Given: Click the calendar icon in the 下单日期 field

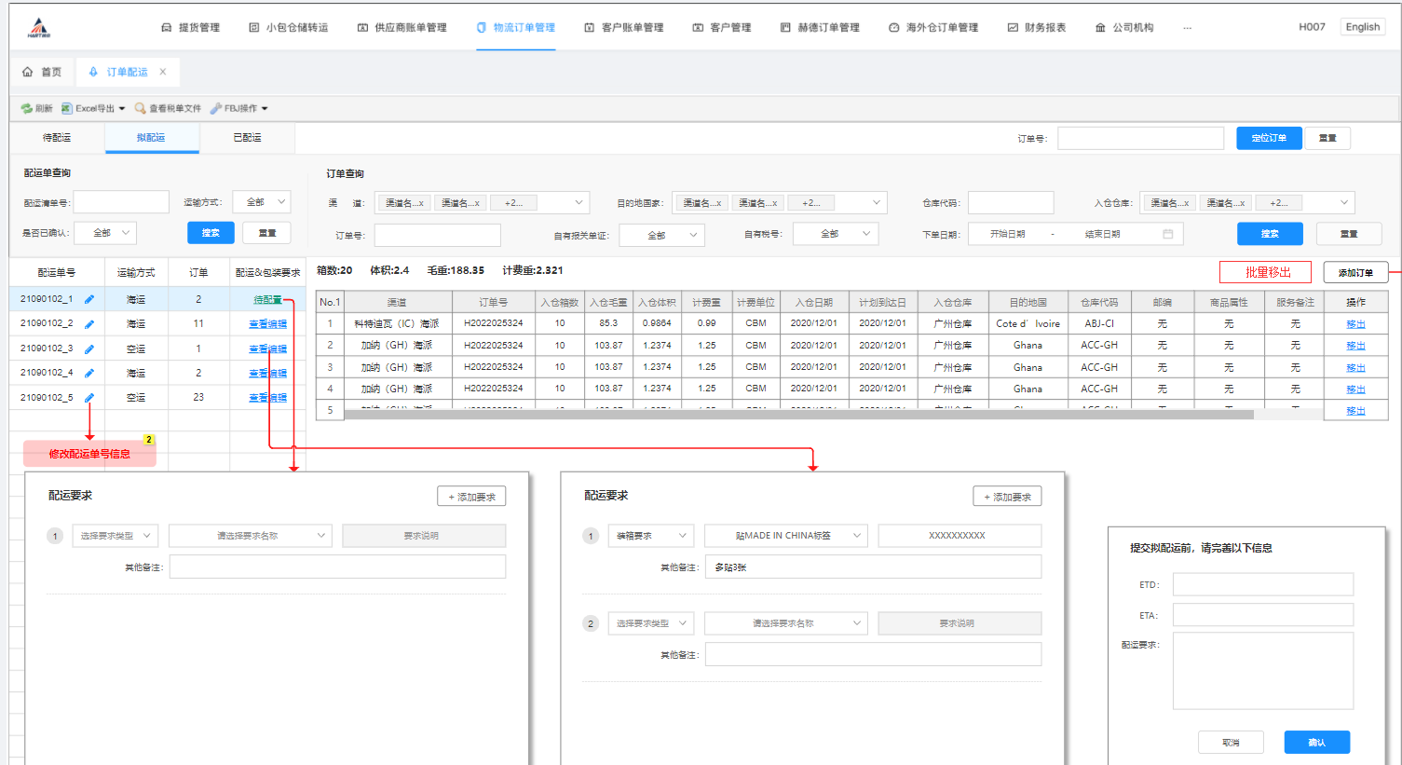Looking at the screenshot, I should coord(1167,234).
